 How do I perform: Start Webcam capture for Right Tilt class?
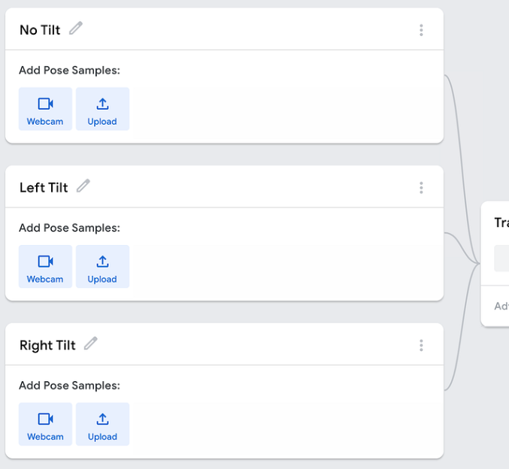(x=45, y=424)
